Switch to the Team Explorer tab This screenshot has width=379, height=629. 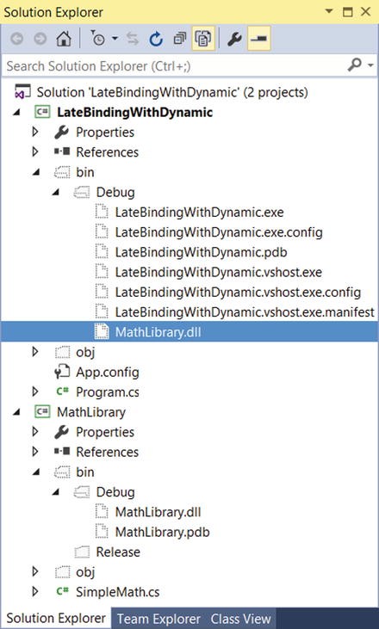click(x=158, y=619)
